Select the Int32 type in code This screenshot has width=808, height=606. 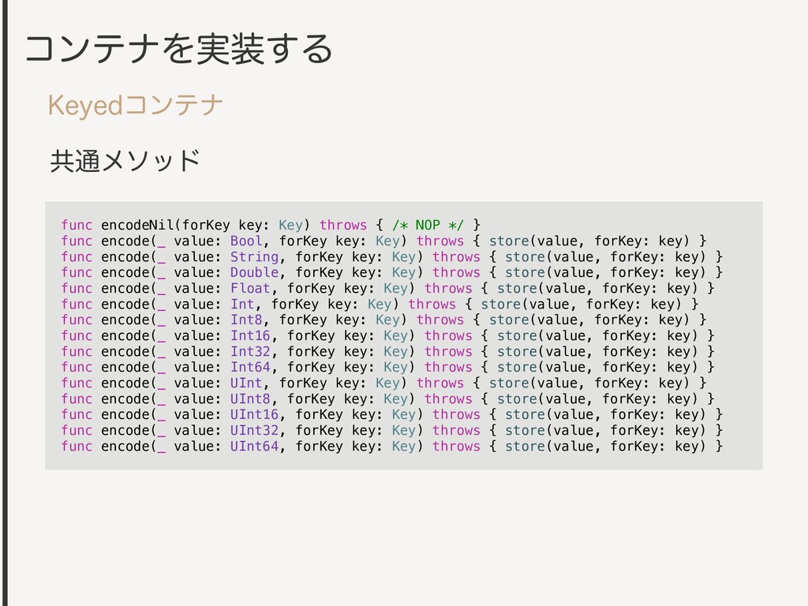pyautogui.click(x=250, y=351)
